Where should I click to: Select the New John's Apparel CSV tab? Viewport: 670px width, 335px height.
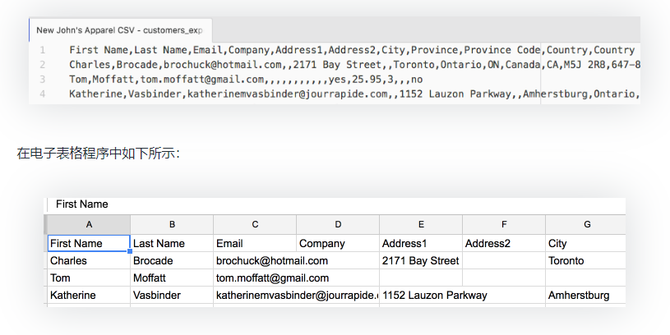(x=120, y=30)
